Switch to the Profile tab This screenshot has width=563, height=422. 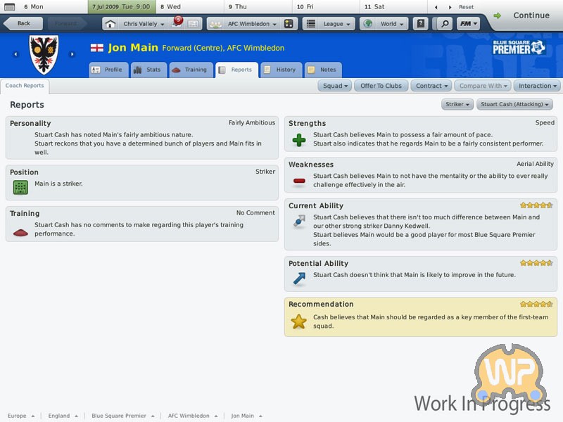point(108,70)
